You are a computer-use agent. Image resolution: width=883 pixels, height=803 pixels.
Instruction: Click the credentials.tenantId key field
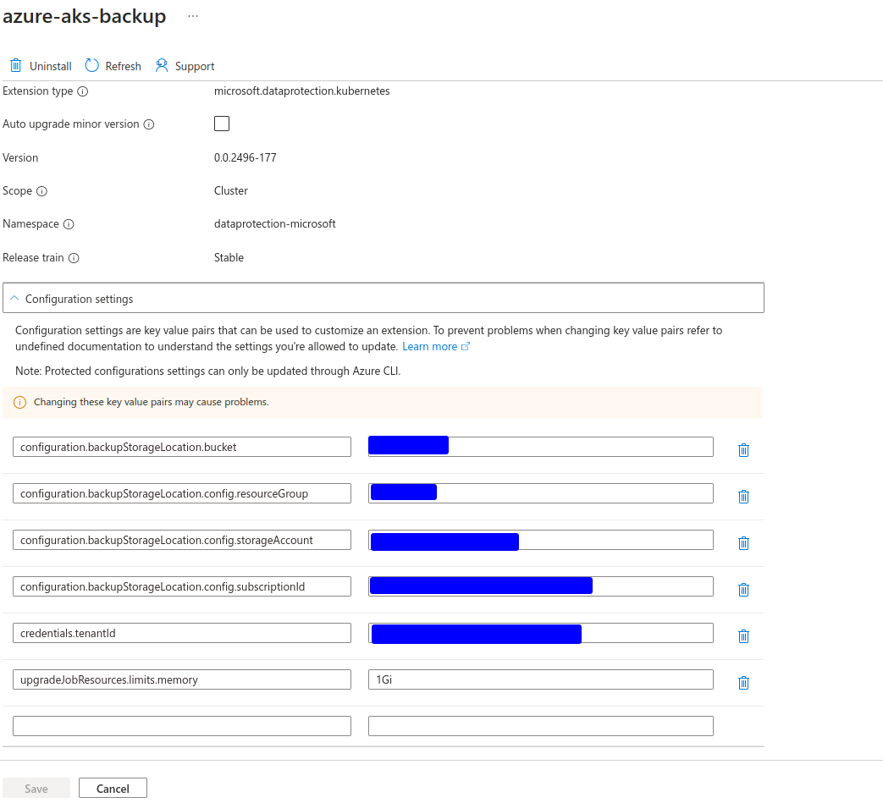tap(182, 634)
